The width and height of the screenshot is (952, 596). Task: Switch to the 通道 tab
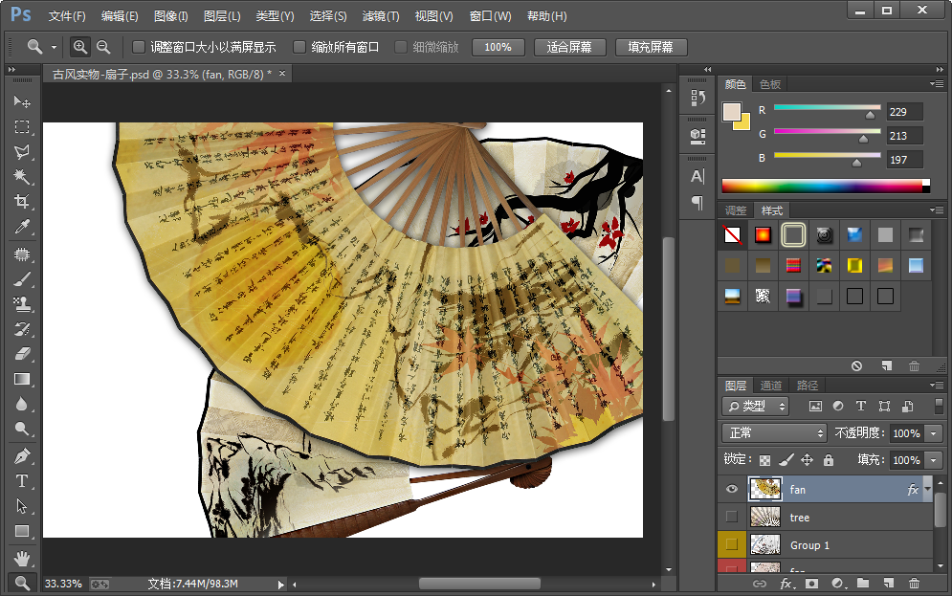771,386
